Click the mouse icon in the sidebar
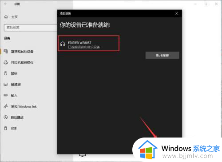This screenshot has width=222, height=162. click(6, 73)
